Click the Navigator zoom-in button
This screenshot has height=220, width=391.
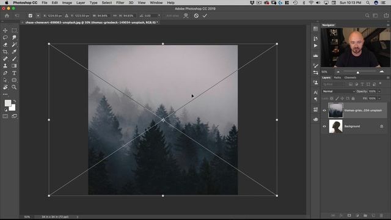coord(381,72)
